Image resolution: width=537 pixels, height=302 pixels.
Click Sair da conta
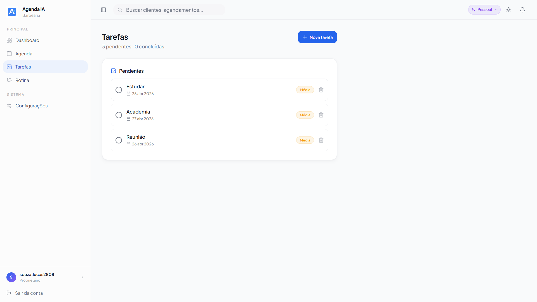[x=29, y=293]
